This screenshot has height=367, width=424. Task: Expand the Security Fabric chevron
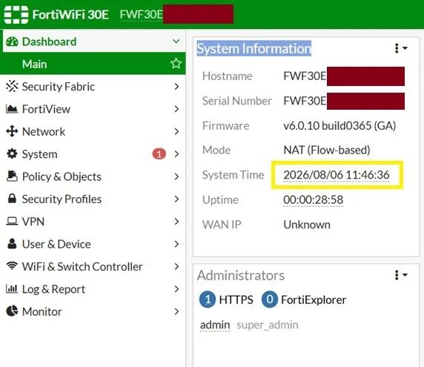177,87
